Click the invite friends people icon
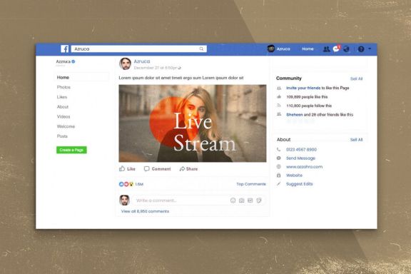The height and width of the screenshot is (274, 411). (x=279, y=88)
